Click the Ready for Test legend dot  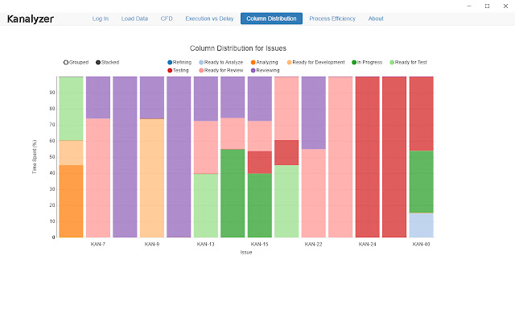[392, 62]
